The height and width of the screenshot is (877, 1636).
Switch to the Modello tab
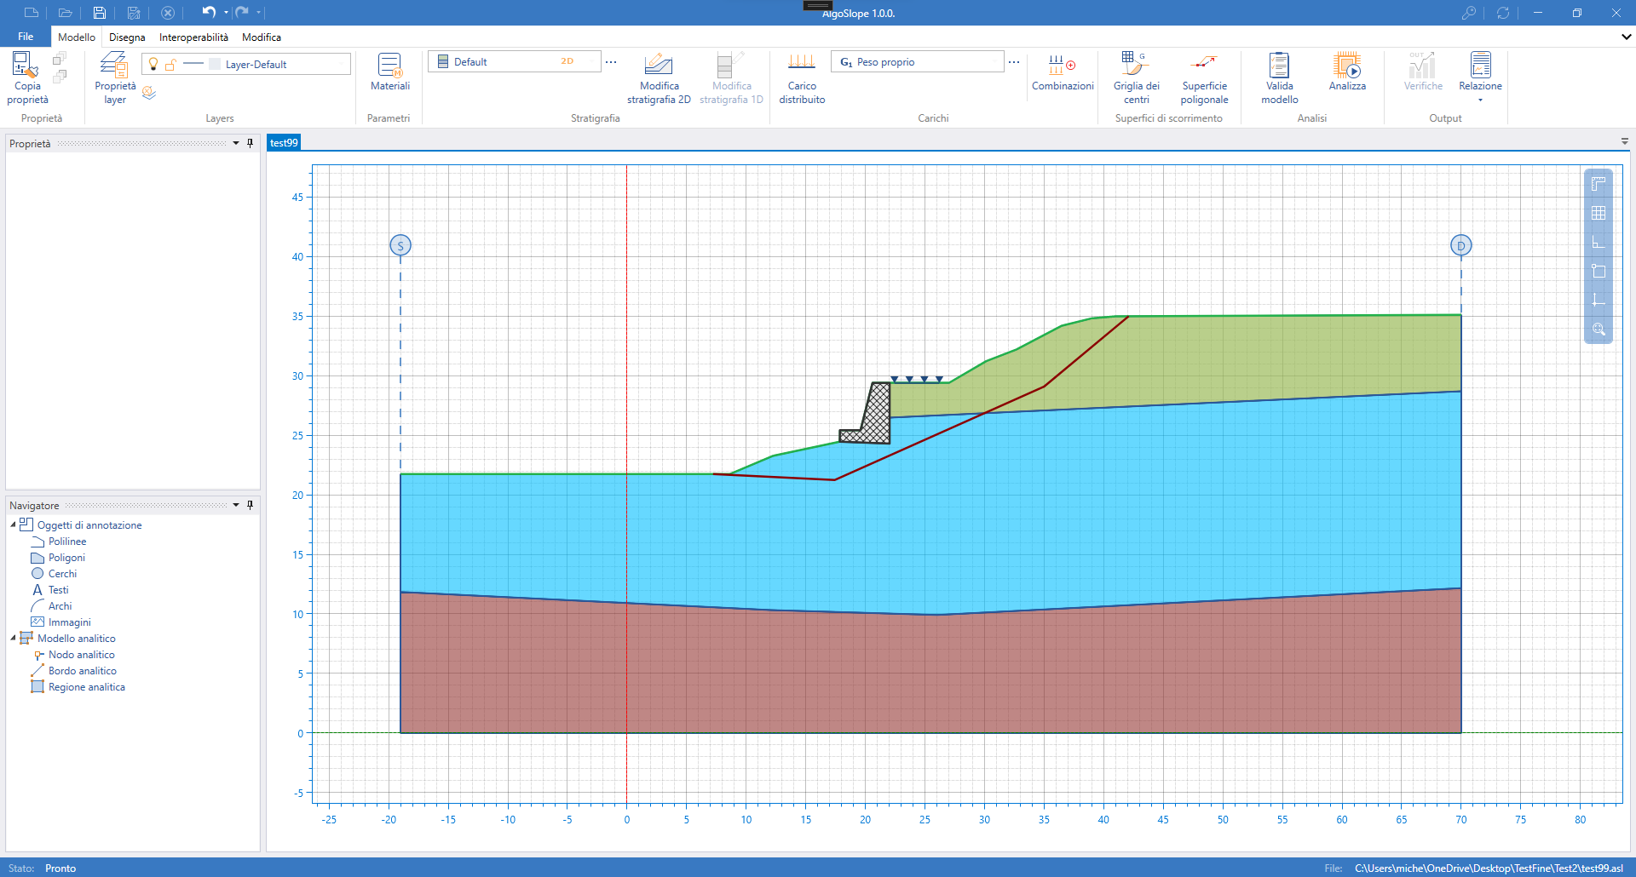pyautogui.click(x=77, y=37)
